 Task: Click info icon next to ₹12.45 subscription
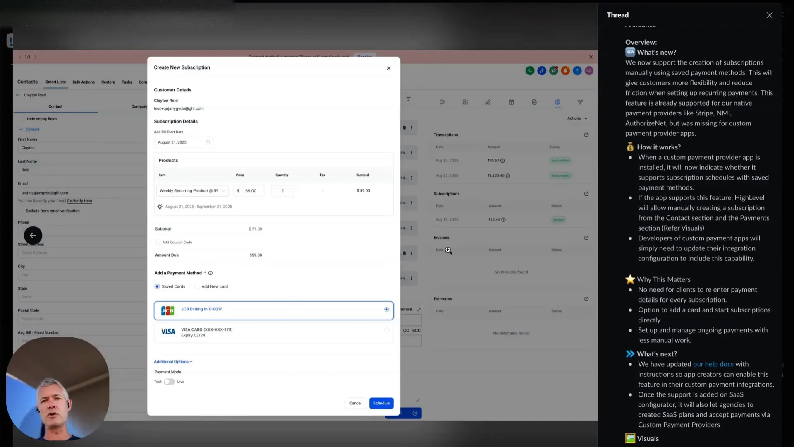click(503, 220)
